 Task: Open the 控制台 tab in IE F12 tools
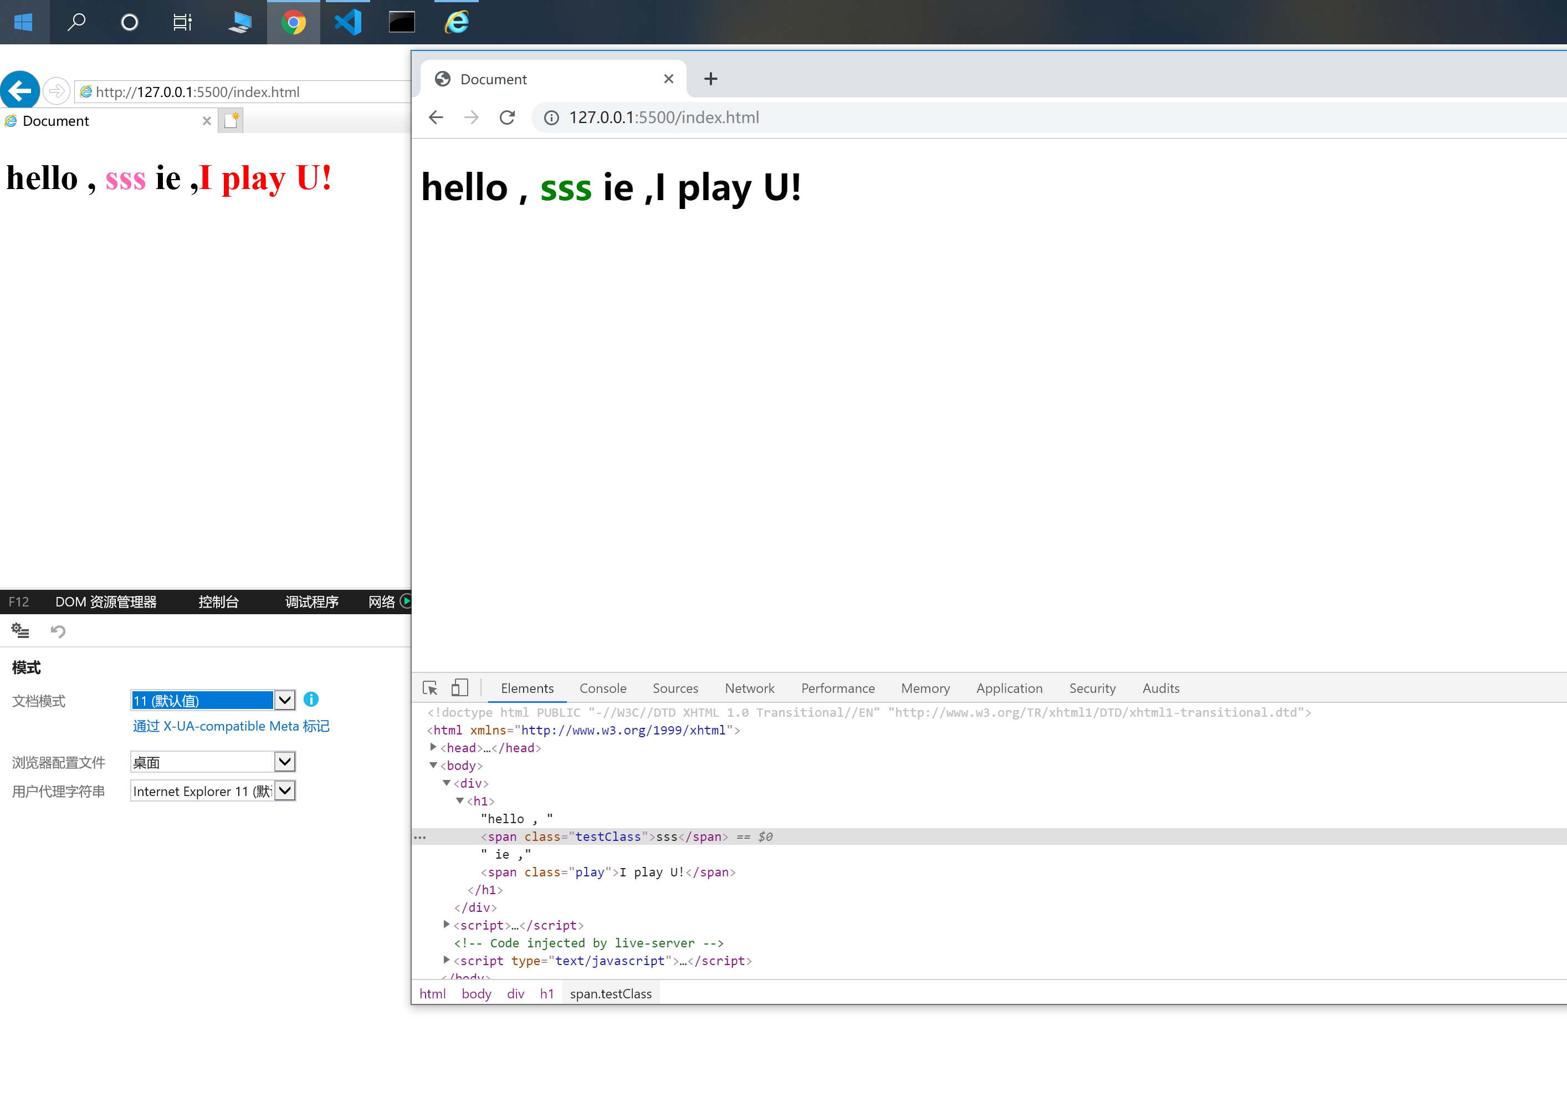218,601
